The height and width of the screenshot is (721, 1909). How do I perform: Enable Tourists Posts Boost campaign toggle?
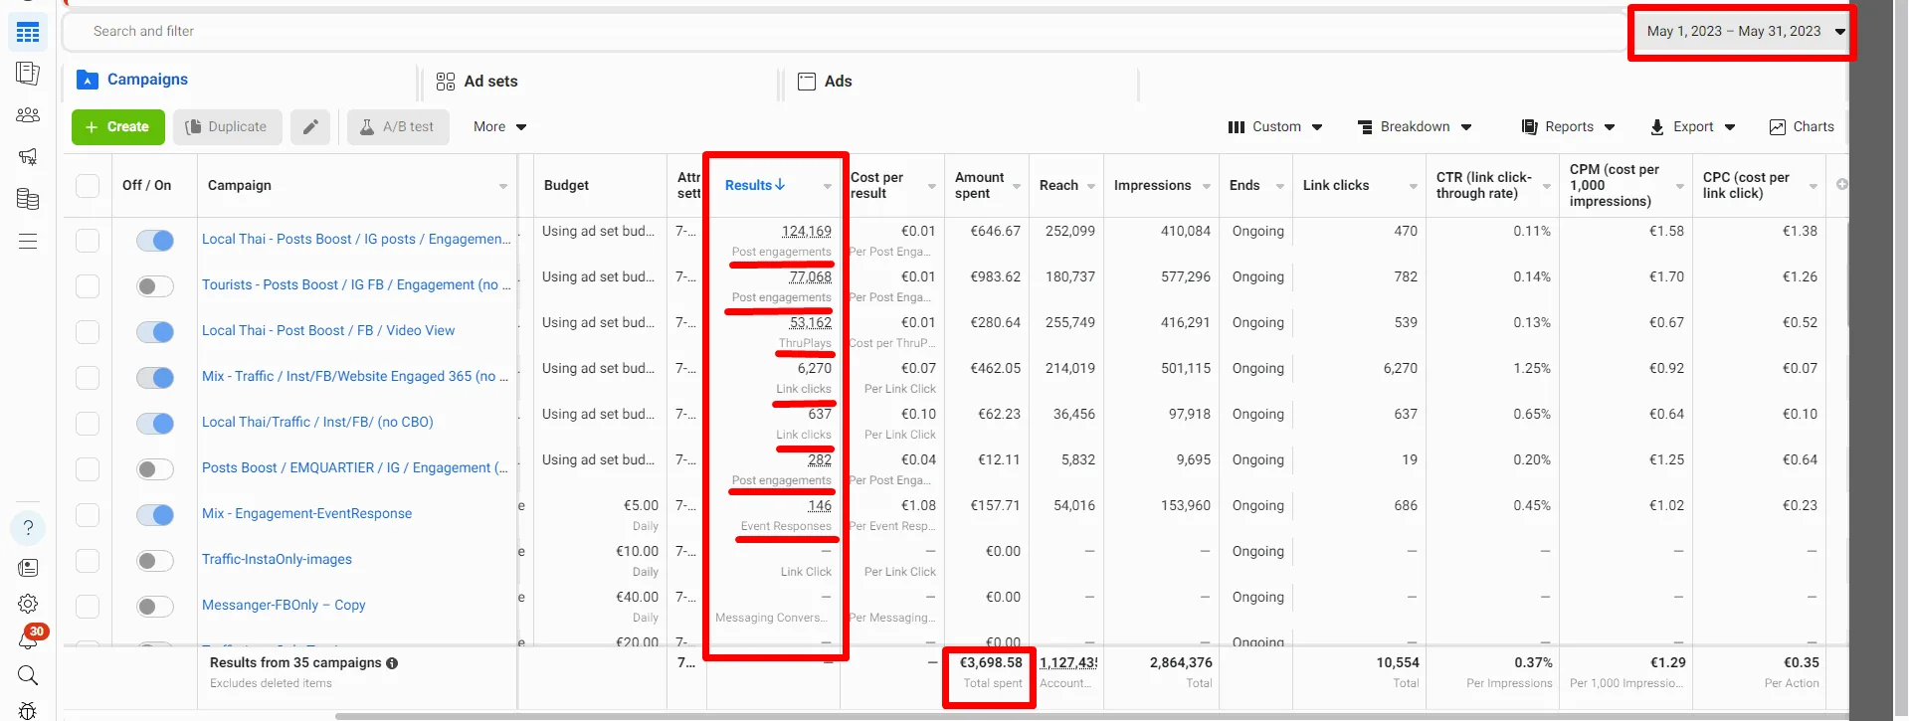(155, 285)
